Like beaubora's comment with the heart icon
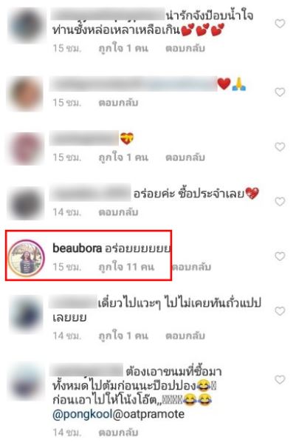 280,257
